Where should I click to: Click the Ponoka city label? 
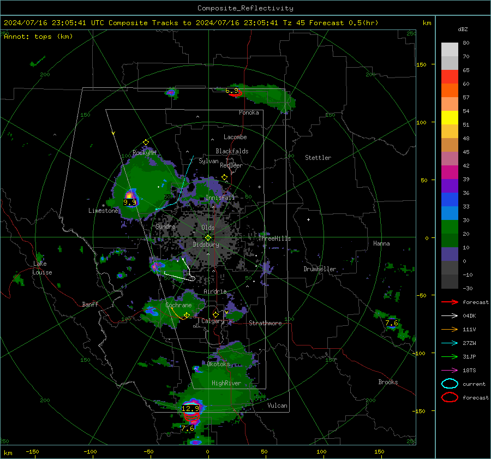tap(249, 112)
